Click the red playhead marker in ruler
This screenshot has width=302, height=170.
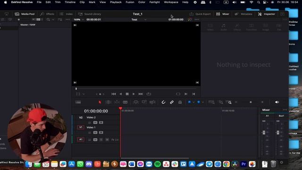click(x=120, y=109)
